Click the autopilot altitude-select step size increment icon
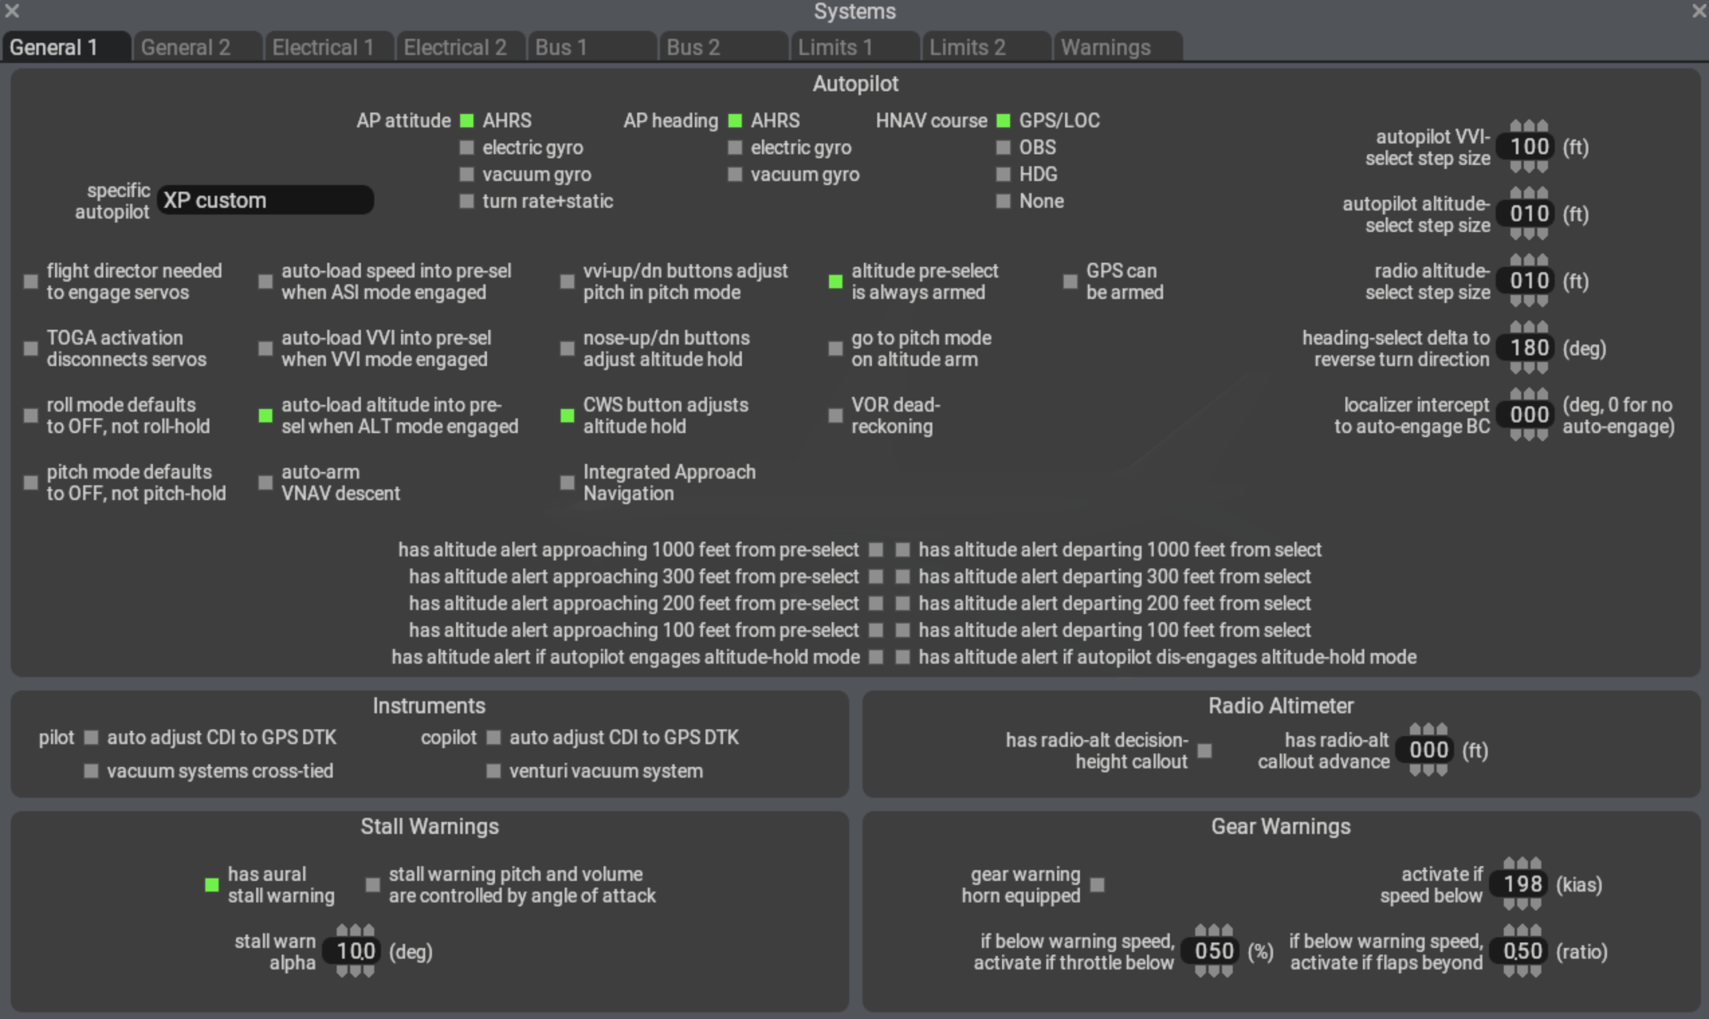The width and height of the screenshot is (1709, 1019). 1526,195
